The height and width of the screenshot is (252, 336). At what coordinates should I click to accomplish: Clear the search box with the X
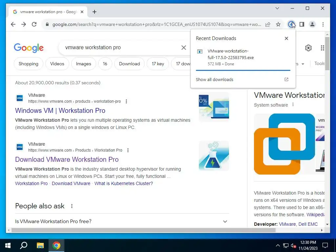coord(184,48)
